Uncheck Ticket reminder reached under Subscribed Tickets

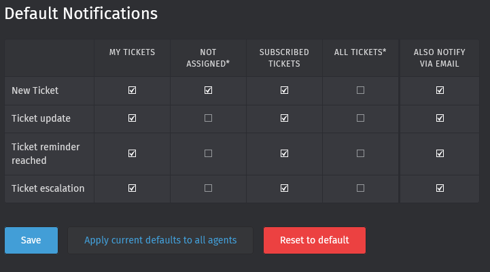click(284, 153)
